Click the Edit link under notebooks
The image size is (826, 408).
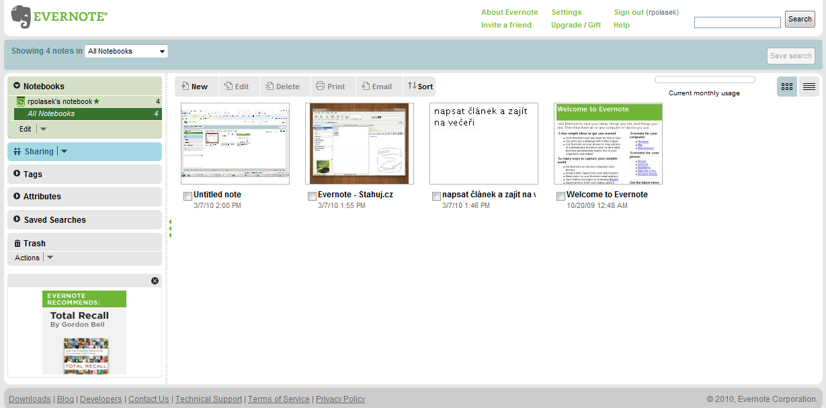(x=25, y=129)
